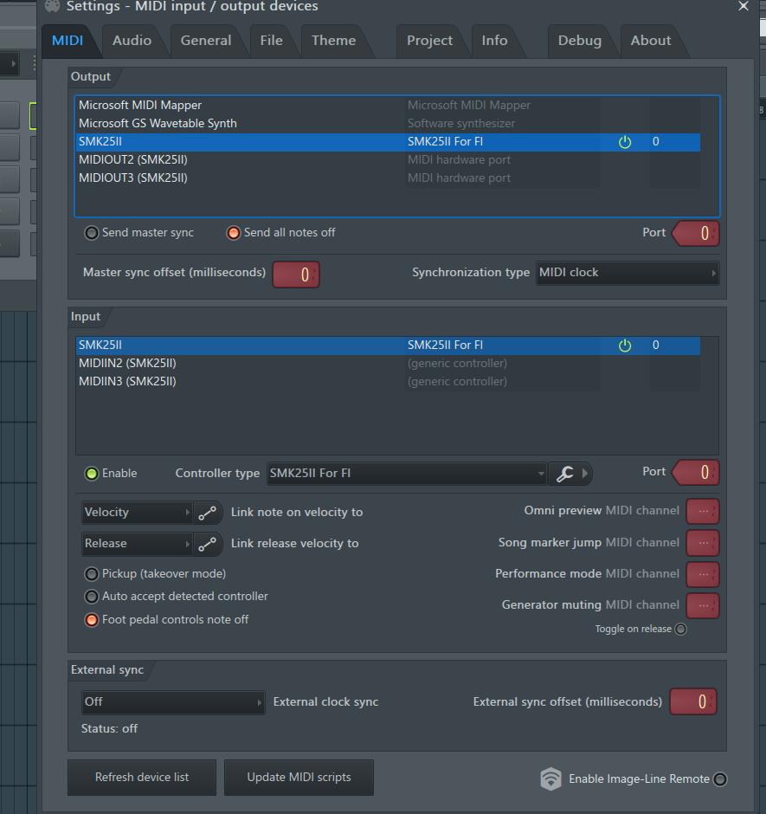Open the Controller type dropdown
This screenshot has height=814, width=766.
coord(407,474)
